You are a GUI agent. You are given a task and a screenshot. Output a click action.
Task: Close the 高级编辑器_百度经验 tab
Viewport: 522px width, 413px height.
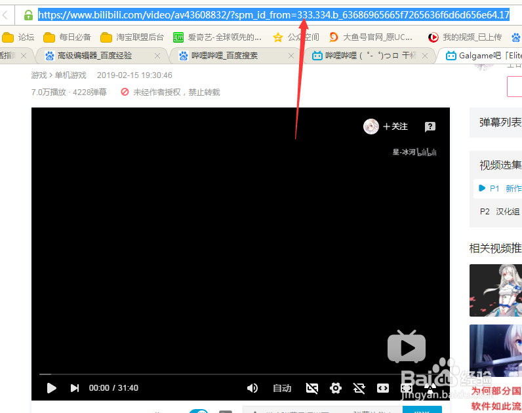pyautogui.click(x=157, y=56)
